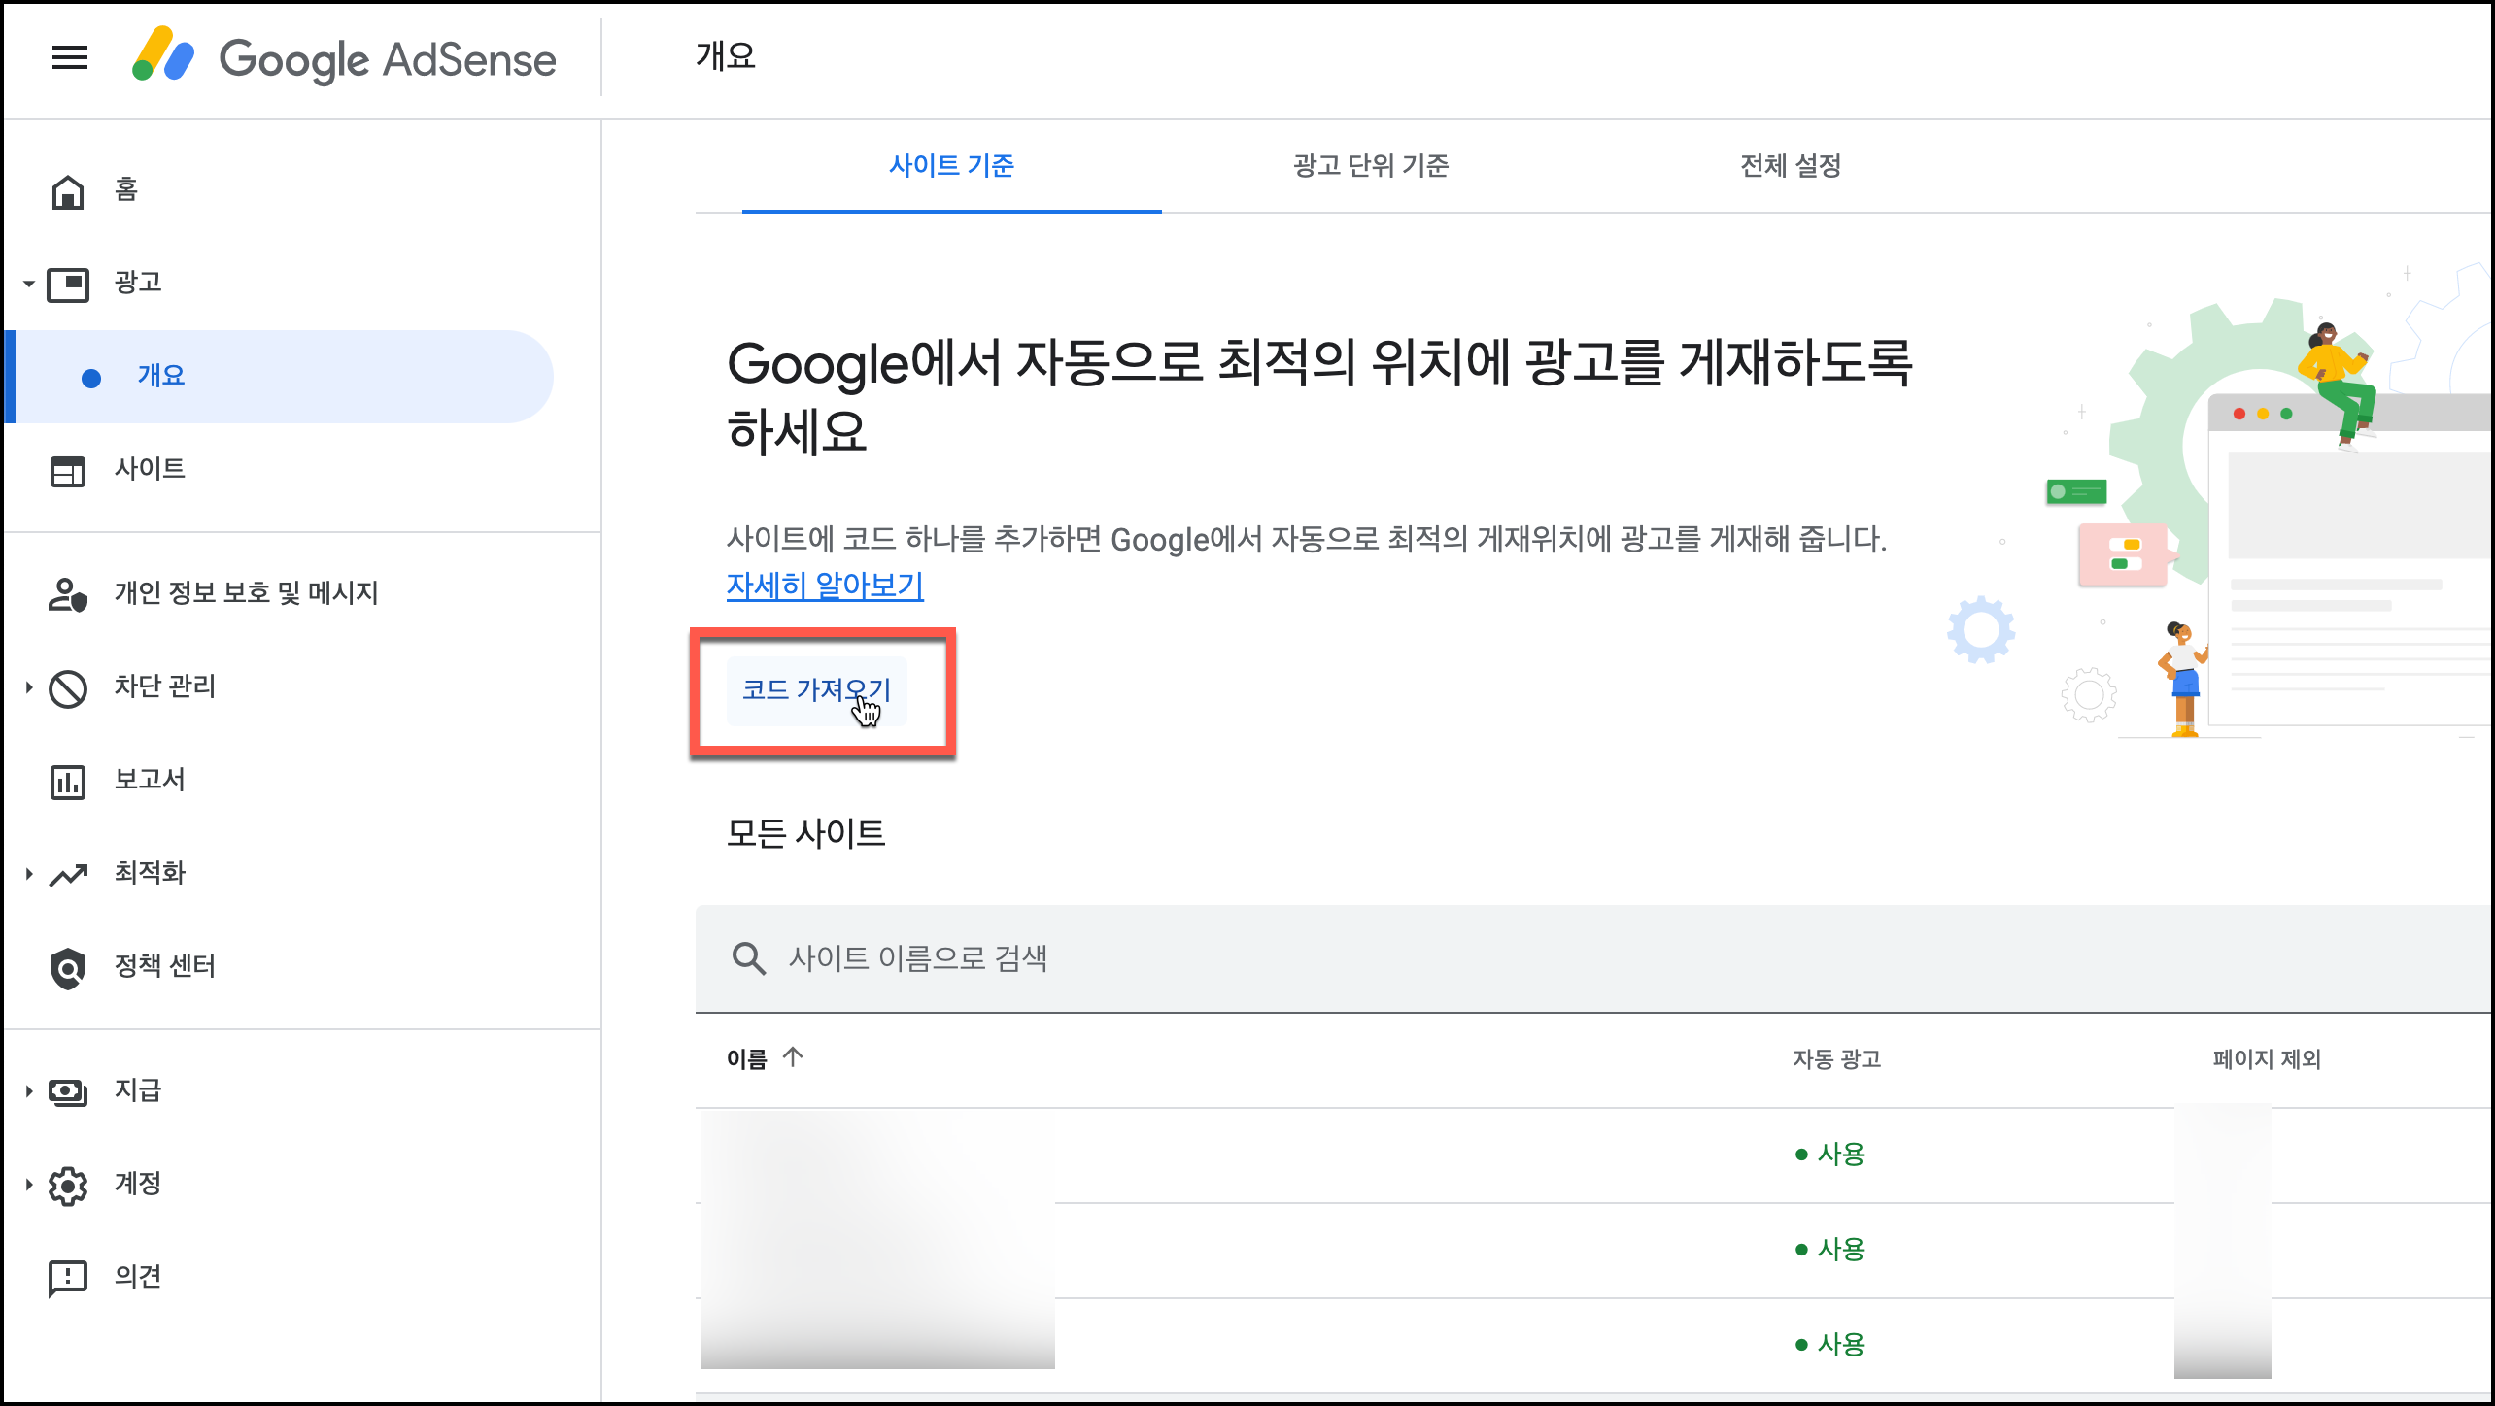
Task: Sort by the 이름 column header
Action: (746, 1059)
